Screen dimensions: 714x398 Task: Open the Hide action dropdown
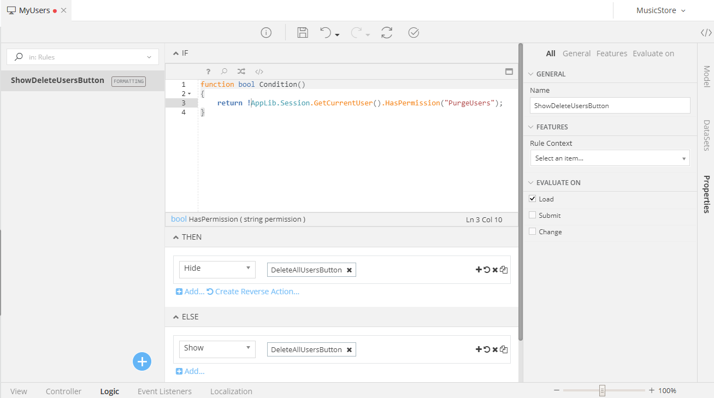click(x=217, y=269)
